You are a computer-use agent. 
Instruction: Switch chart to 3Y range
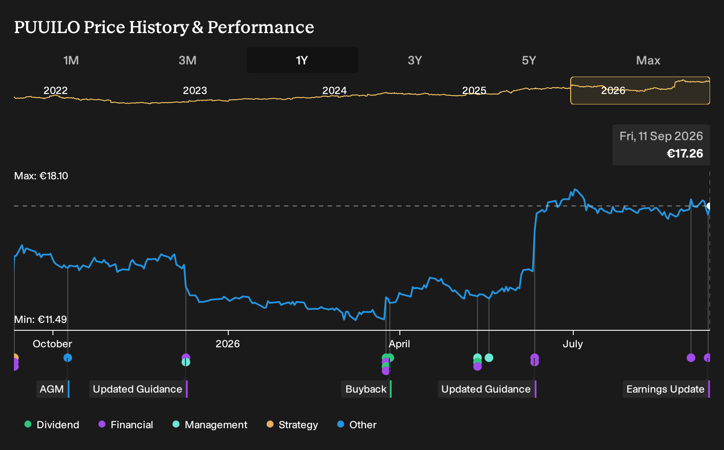pos(415,60)
